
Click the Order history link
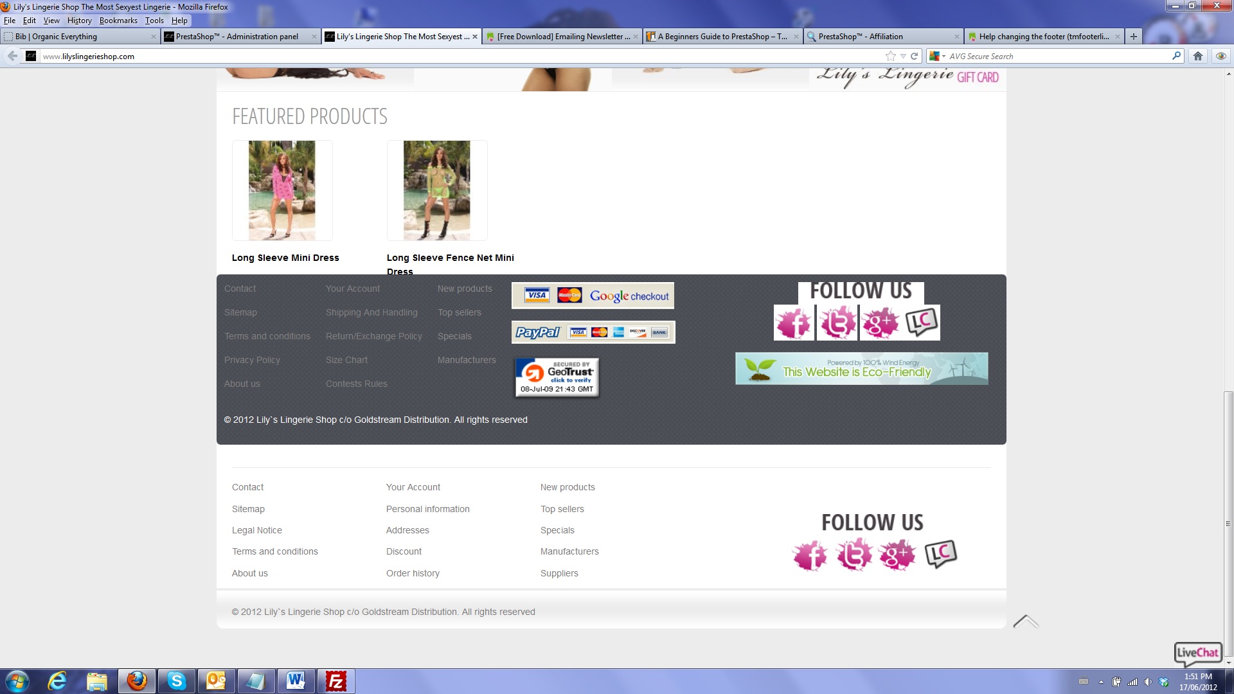pos(413,573)
